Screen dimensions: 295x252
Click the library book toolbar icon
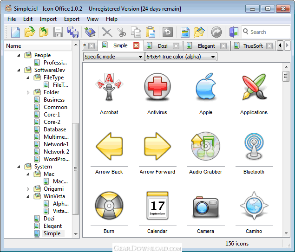coord(90,32)
